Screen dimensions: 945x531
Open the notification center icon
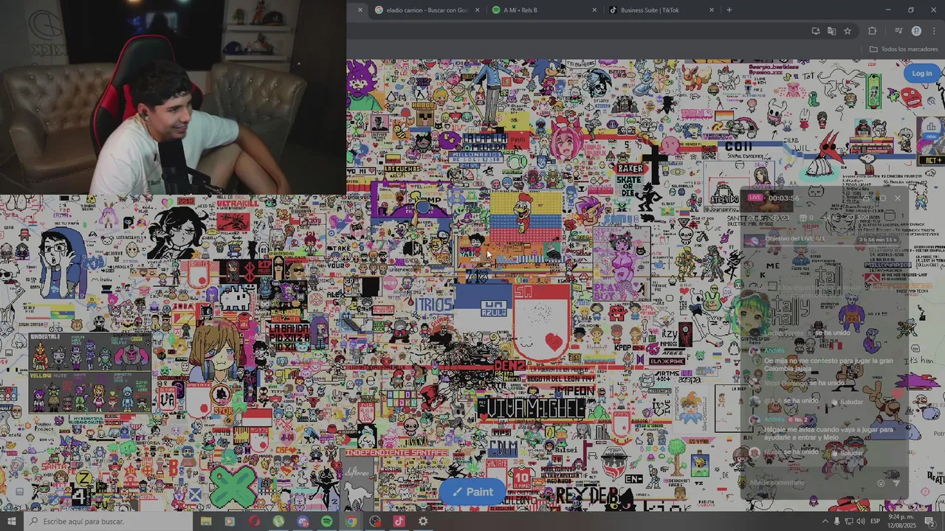pos(929,521)
